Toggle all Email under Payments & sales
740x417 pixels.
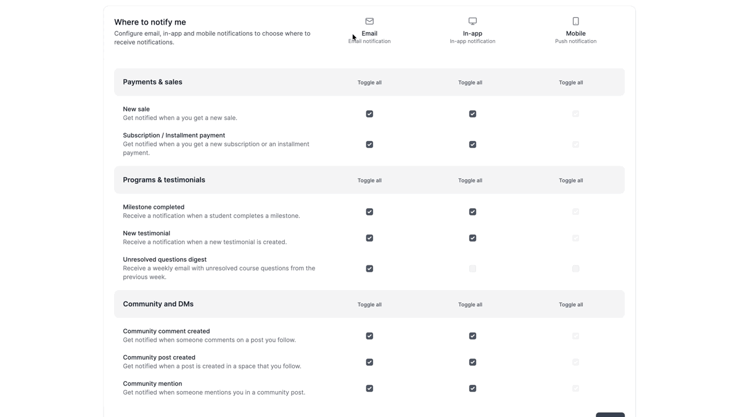tap(369, 83)
